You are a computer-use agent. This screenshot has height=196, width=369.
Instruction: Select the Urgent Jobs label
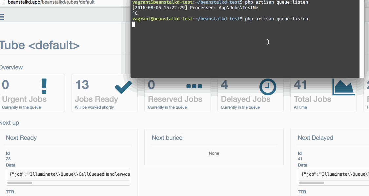pyautogui.click(x=24, y=99)
